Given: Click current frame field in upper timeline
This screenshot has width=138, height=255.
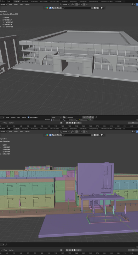Looking at the screenshot, I should click(133, 123).
